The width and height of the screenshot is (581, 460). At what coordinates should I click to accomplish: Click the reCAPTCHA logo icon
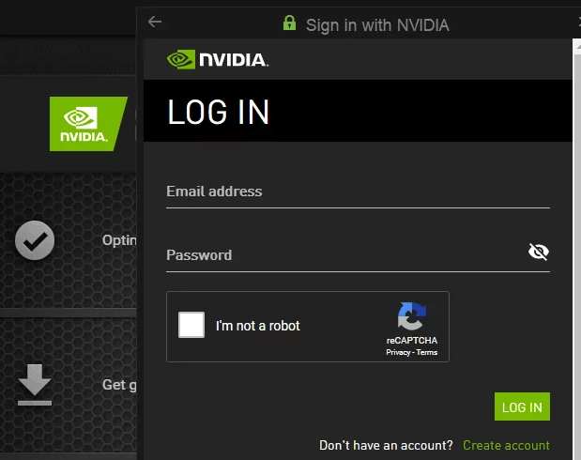pyautogui.click(x=412, y=316)
